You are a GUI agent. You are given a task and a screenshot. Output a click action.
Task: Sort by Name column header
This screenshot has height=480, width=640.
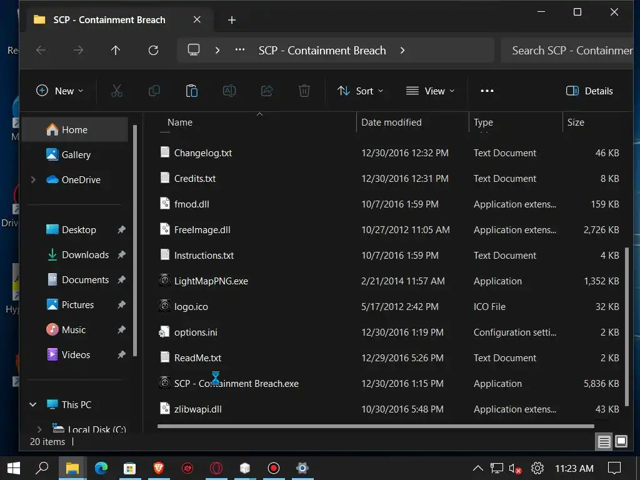click(179, 122)
